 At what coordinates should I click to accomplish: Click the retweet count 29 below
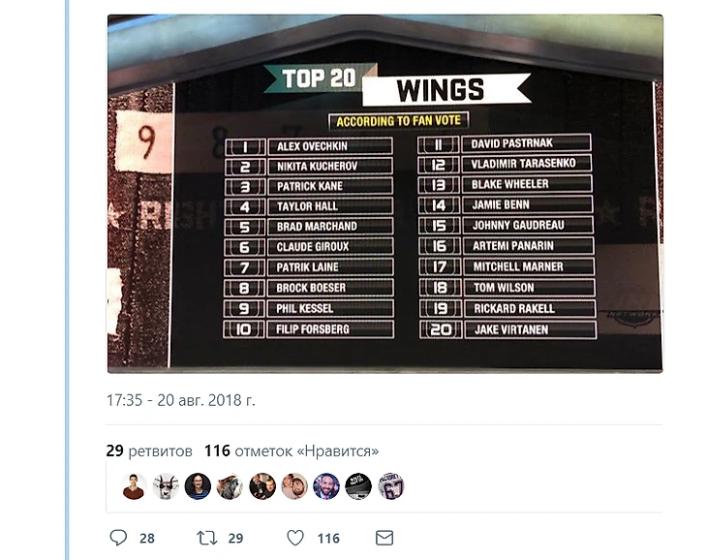[x=235, y=539]
